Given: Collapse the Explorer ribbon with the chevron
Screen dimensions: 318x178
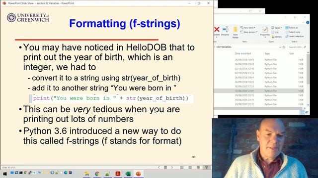Looking at the screenshot, I should (304, 22).
